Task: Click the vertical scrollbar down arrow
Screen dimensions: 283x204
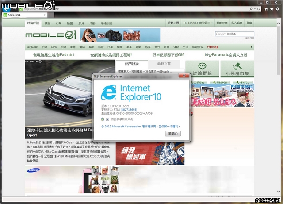Action: coord(279,192)
